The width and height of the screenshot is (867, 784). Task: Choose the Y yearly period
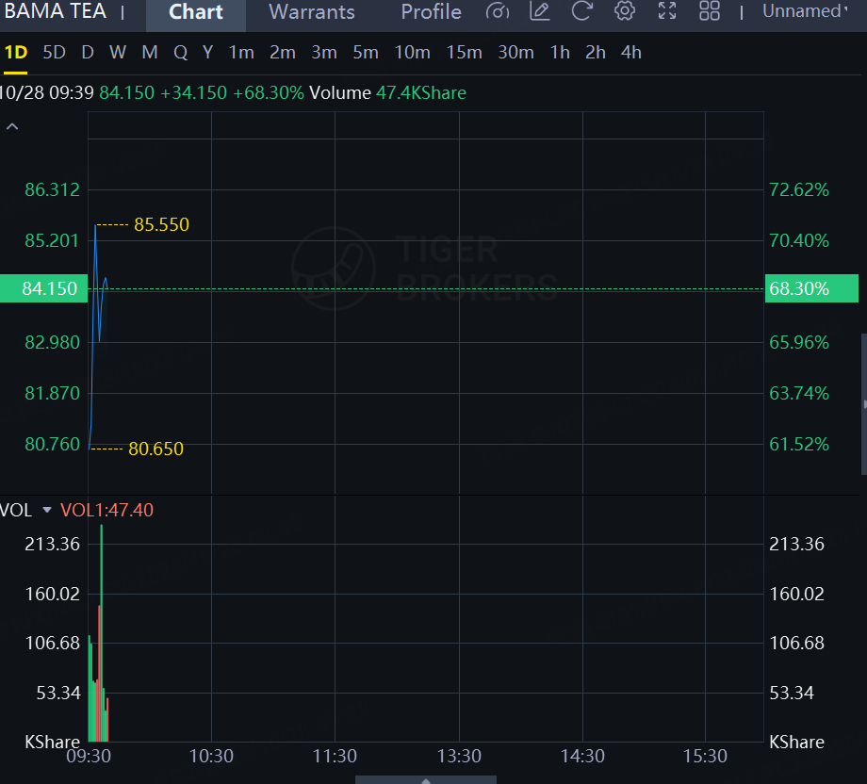(x=207, y=53)
